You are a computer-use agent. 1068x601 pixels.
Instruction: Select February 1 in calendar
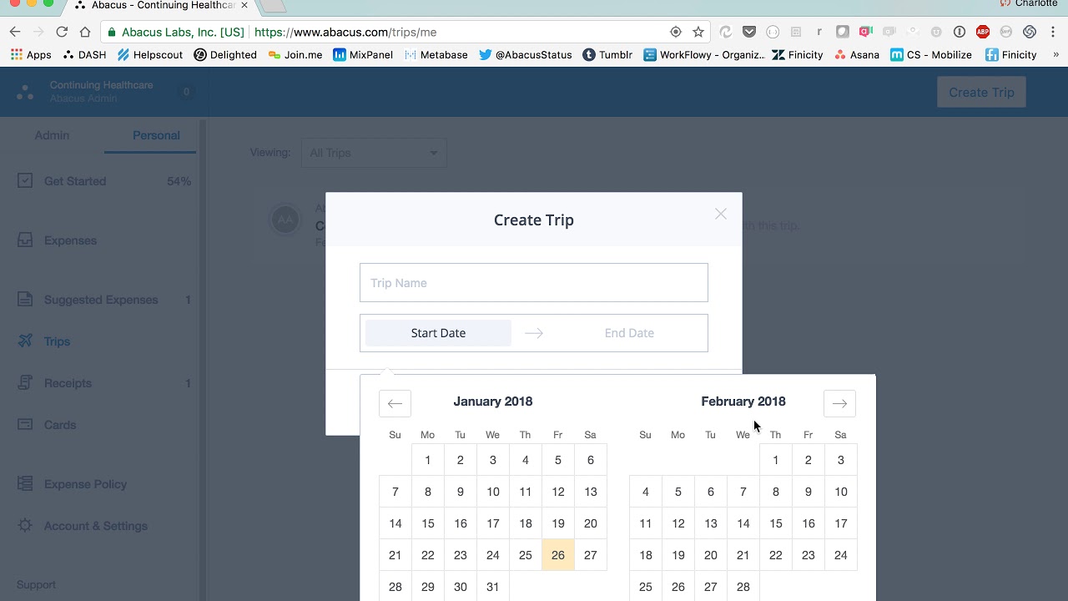coord(776,460)
